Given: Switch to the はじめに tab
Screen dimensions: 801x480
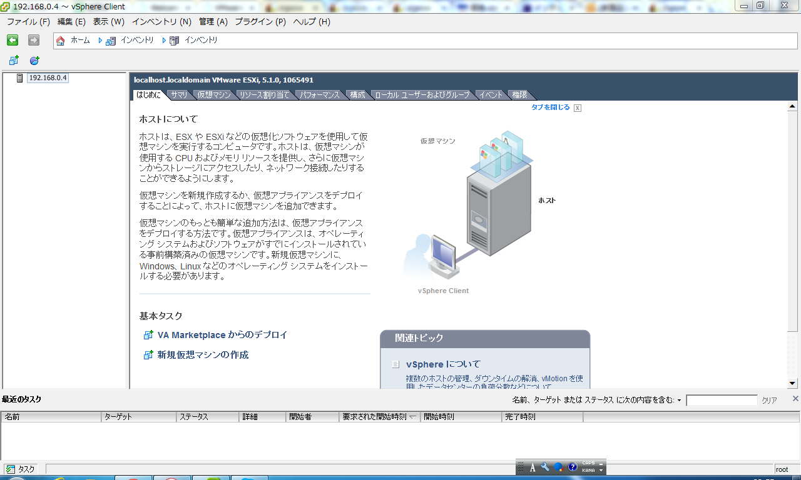Looking at the screenshot, I should coord(149,95).
